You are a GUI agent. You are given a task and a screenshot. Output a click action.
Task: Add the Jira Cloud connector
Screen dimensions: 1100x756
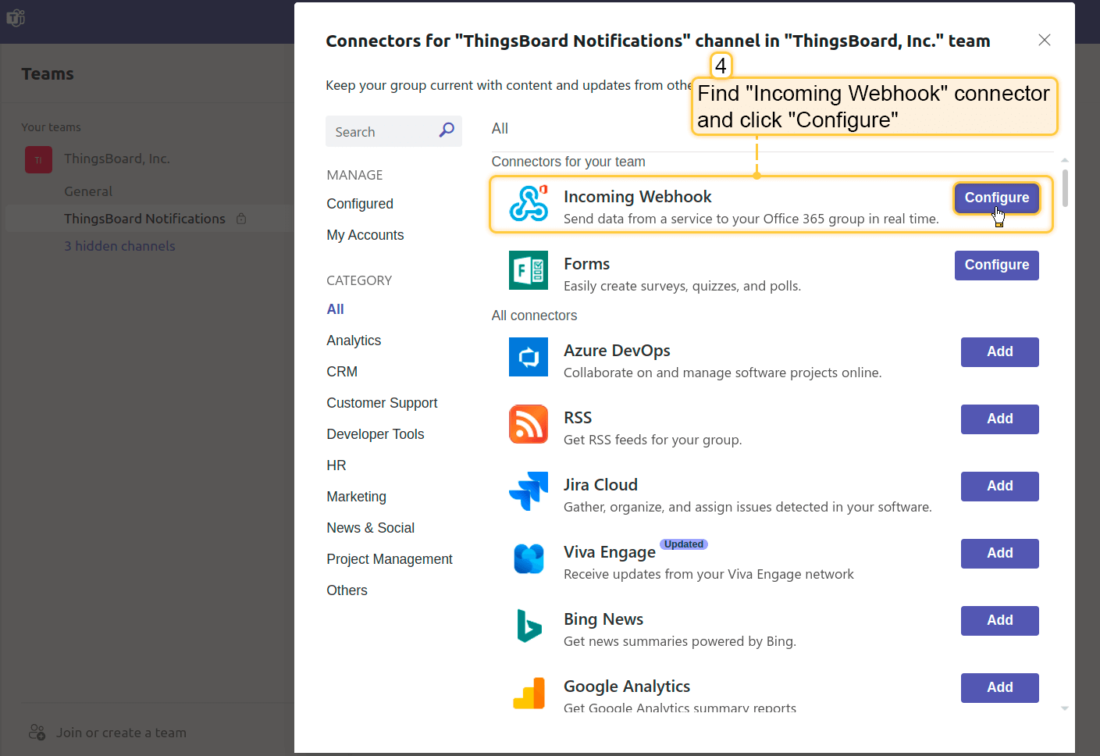999,486
